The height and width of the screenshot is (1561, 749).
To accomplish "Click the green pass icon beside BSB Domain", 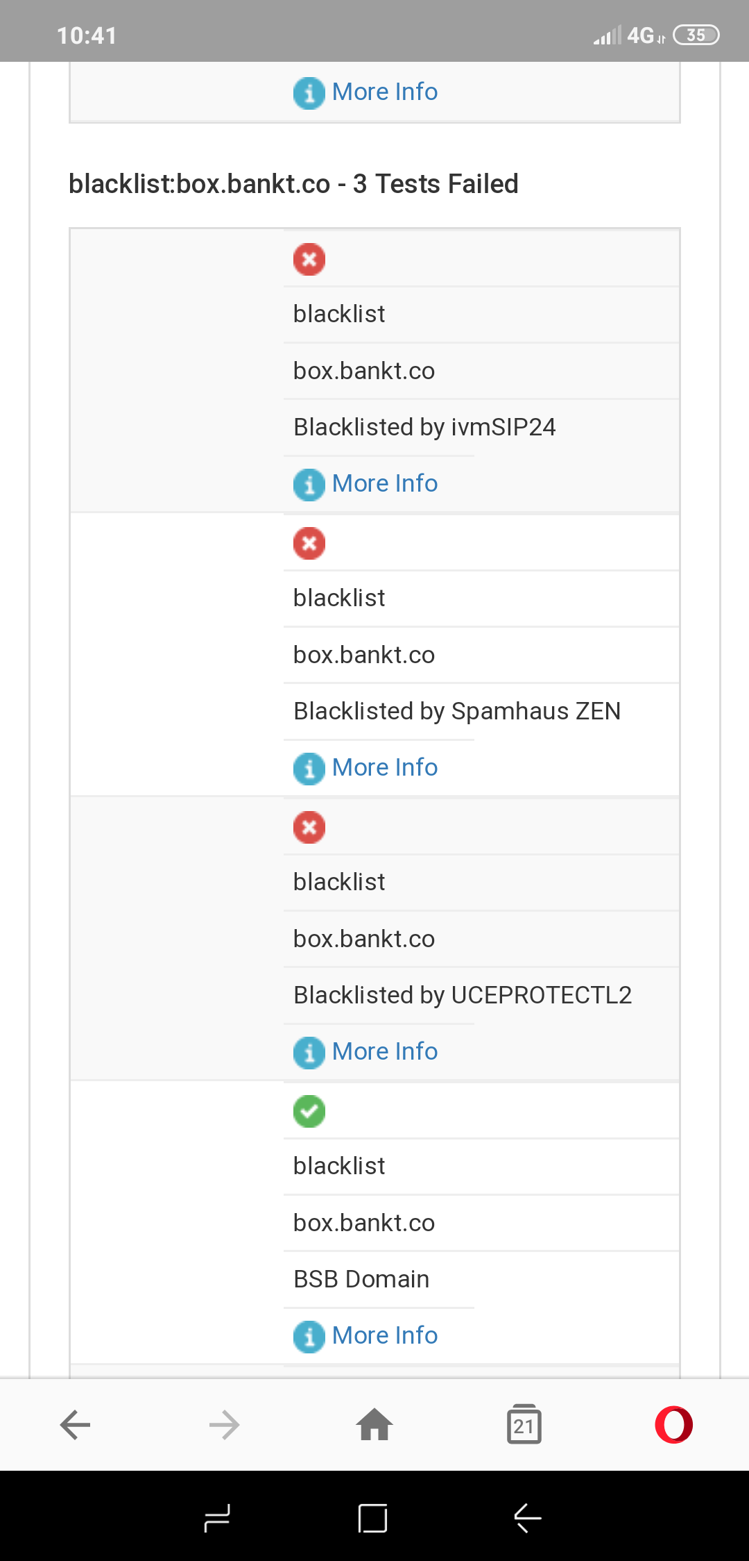I will [309, 1112].
